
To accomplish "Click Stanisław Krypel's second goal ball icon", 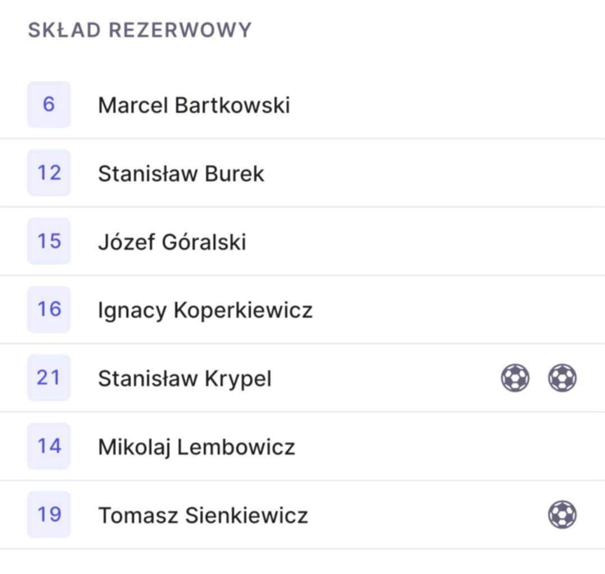I will (562, 378).
